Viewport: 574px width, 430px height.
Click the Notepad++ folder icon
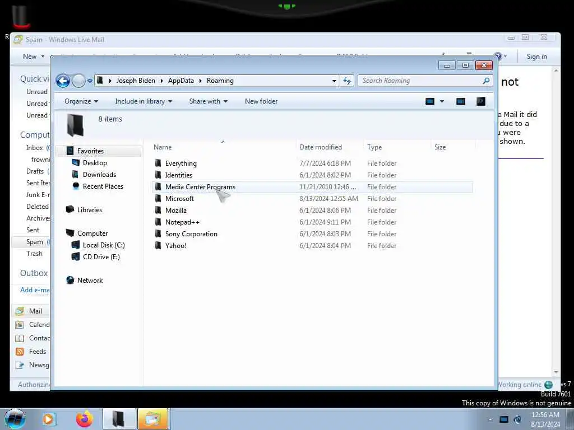(158, 222)
